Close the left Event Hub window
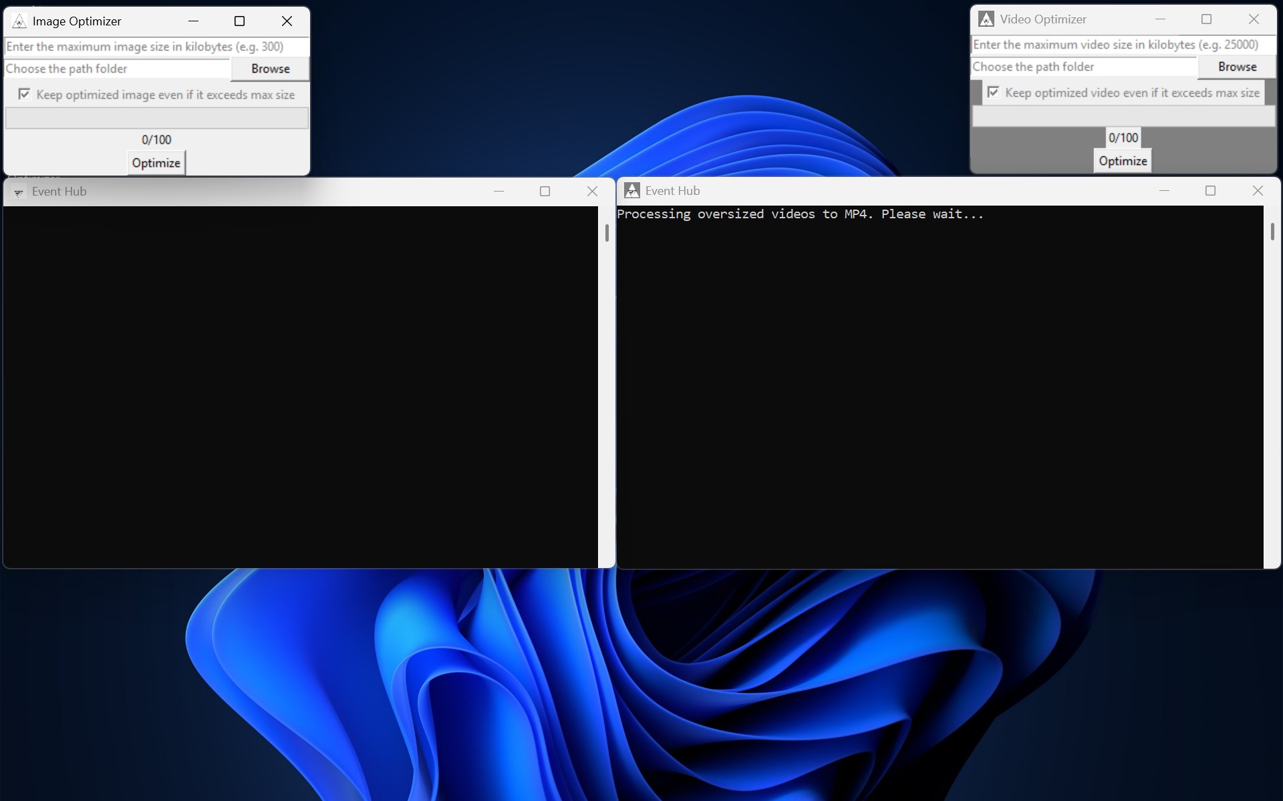The width and height of the screenshot is (1283, 801). point(592,192)
